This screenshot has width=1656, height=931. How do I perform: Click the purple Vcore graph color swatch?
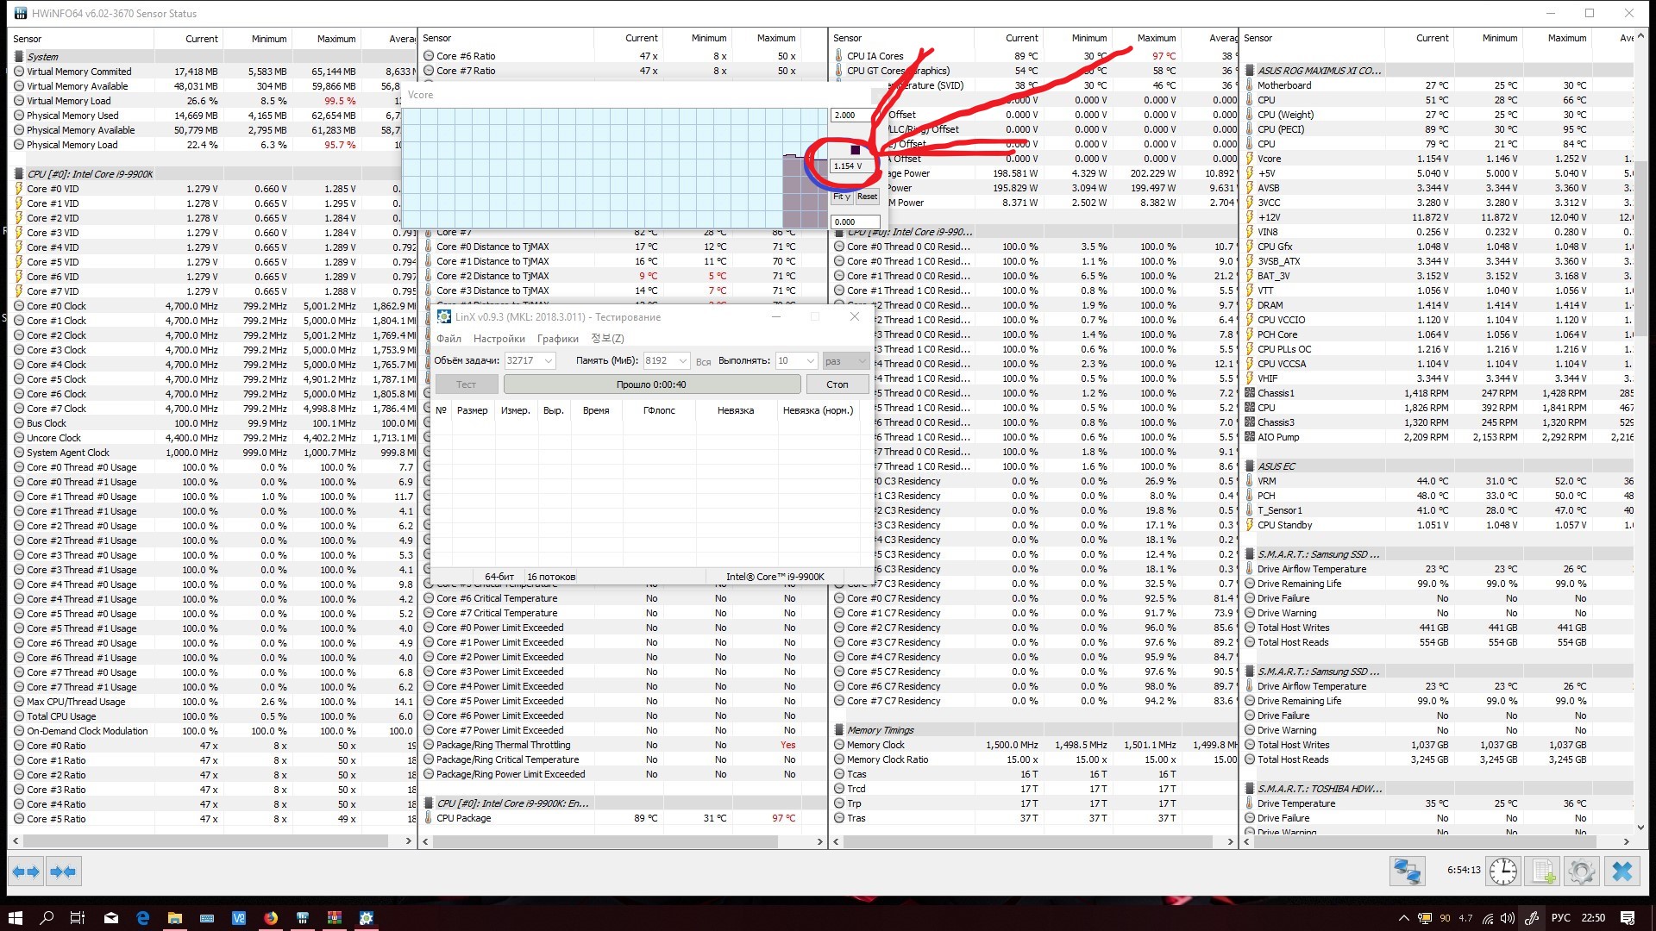(x=855, y=150)
